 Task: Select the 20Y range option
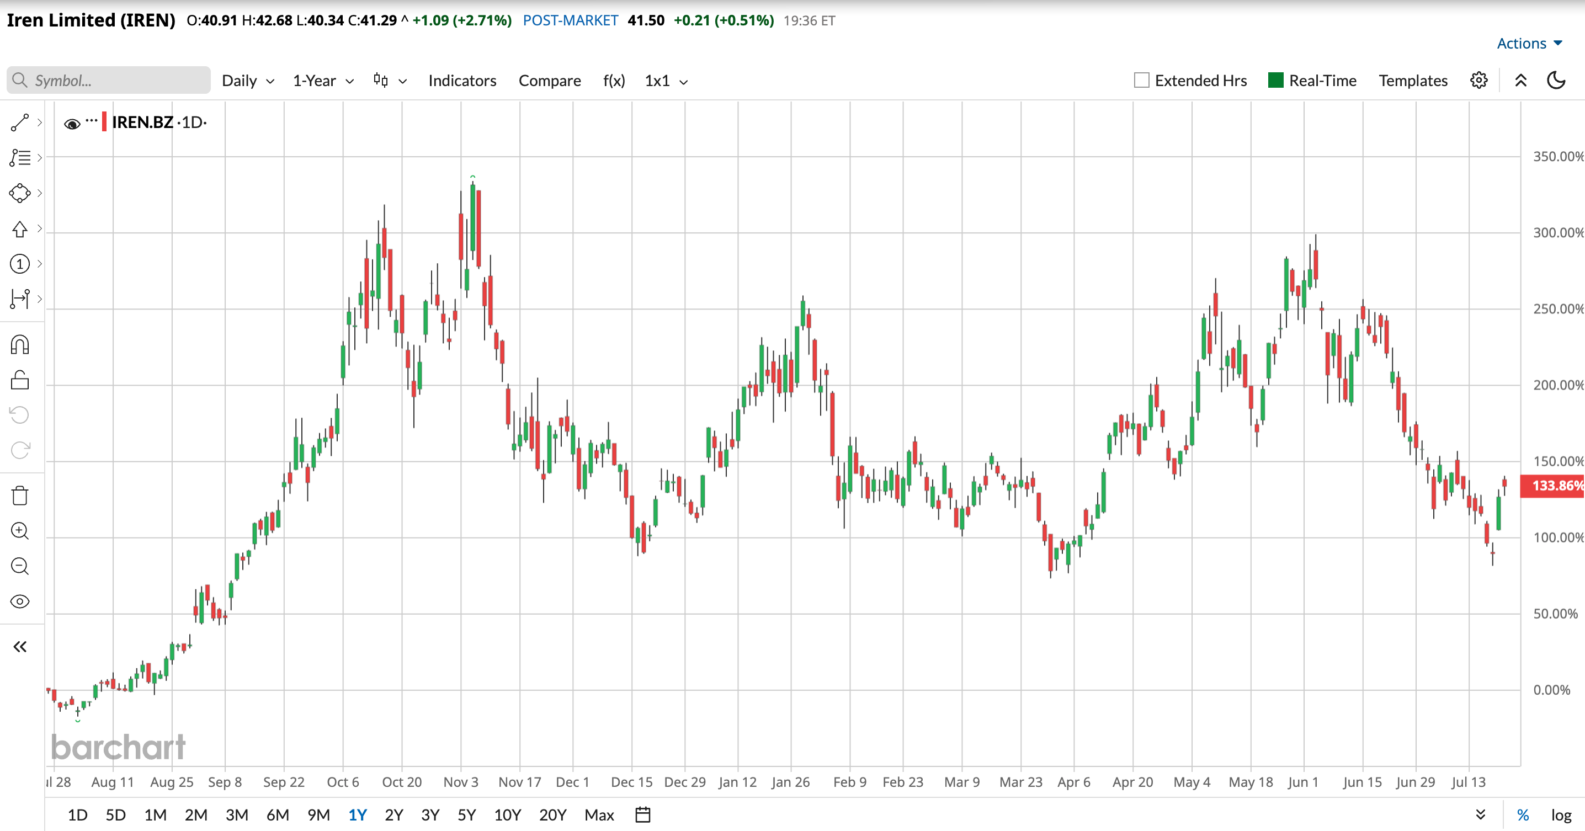[x=552, y=815]
